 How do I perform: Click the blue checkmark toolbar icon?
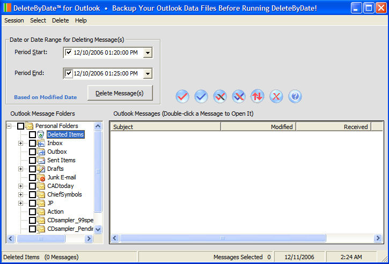pos(201,96)
